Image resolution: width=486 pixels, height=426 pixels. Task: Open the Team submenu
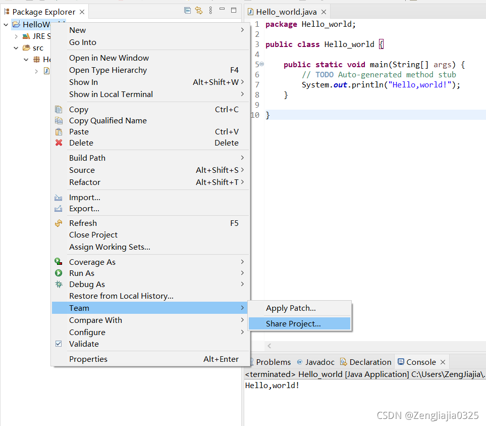79,308
